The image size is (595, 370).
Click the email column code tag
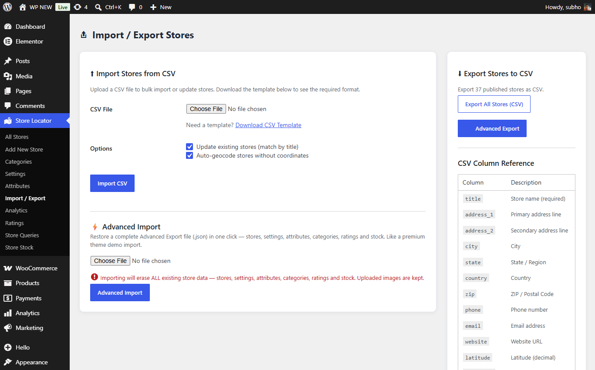click(473, 326)
